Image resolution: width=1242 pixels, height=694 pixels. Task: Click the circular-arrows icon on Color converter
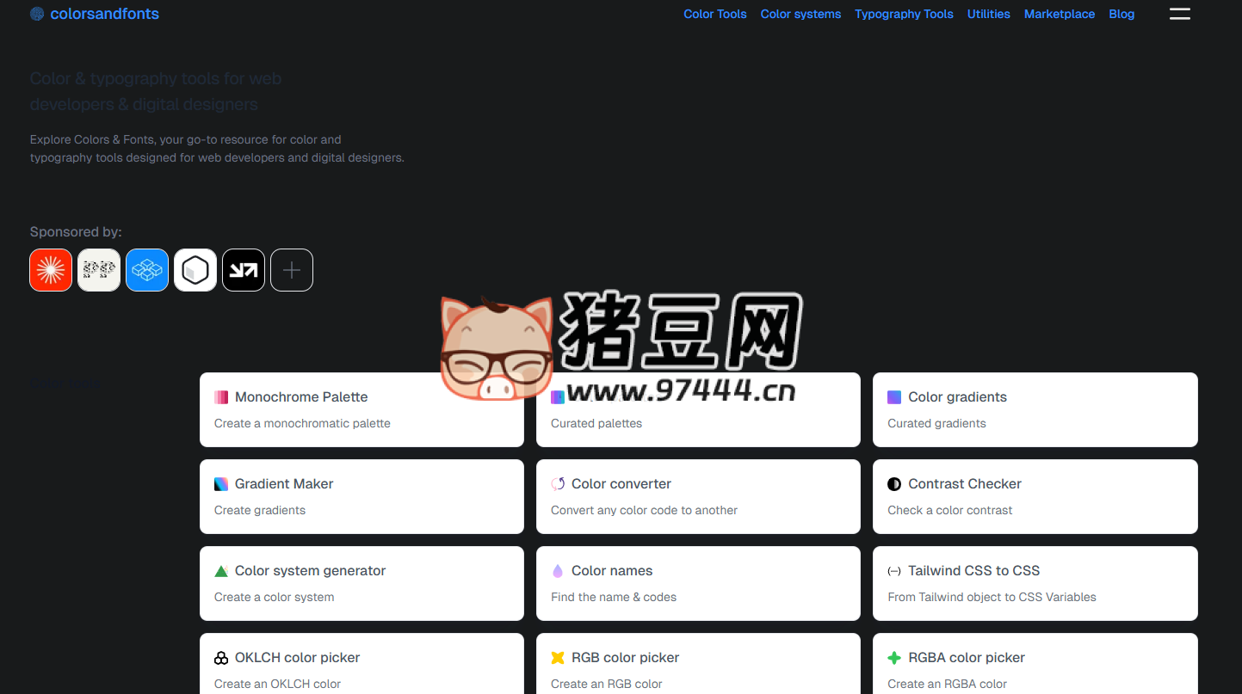(559, 483)
